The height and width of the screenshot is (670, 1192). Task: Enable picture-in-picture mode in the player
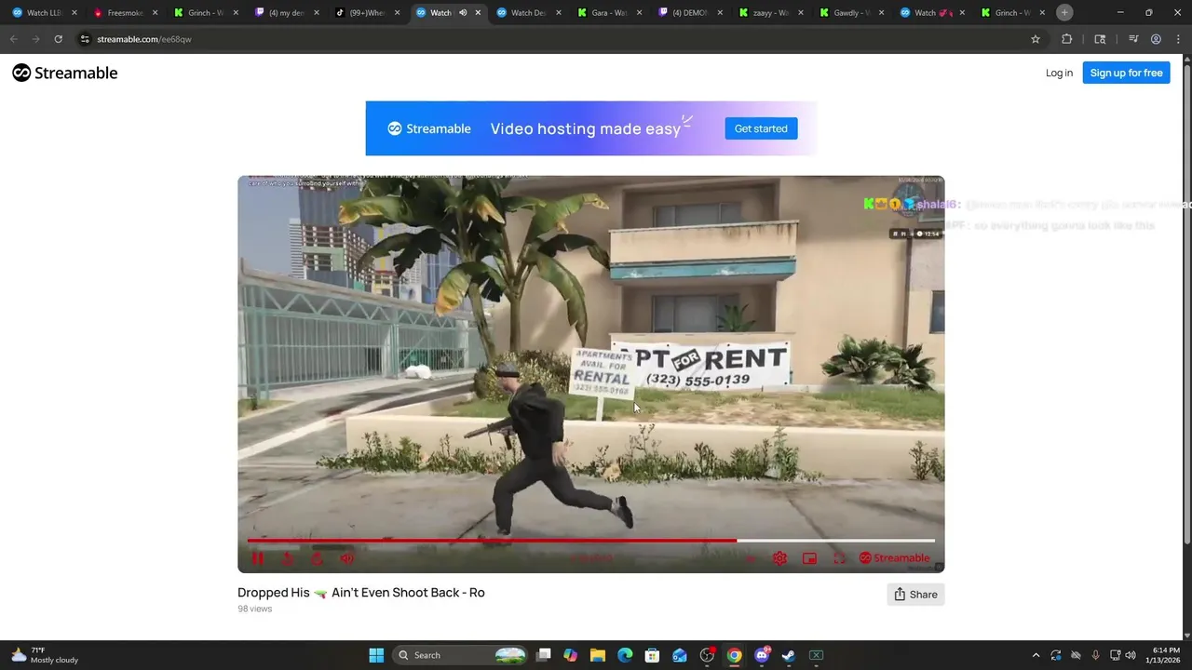click(x=810, y=558)
